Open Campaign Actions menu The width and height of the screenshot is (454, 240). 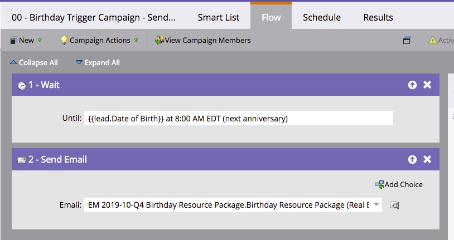click(x=99, y=40)
